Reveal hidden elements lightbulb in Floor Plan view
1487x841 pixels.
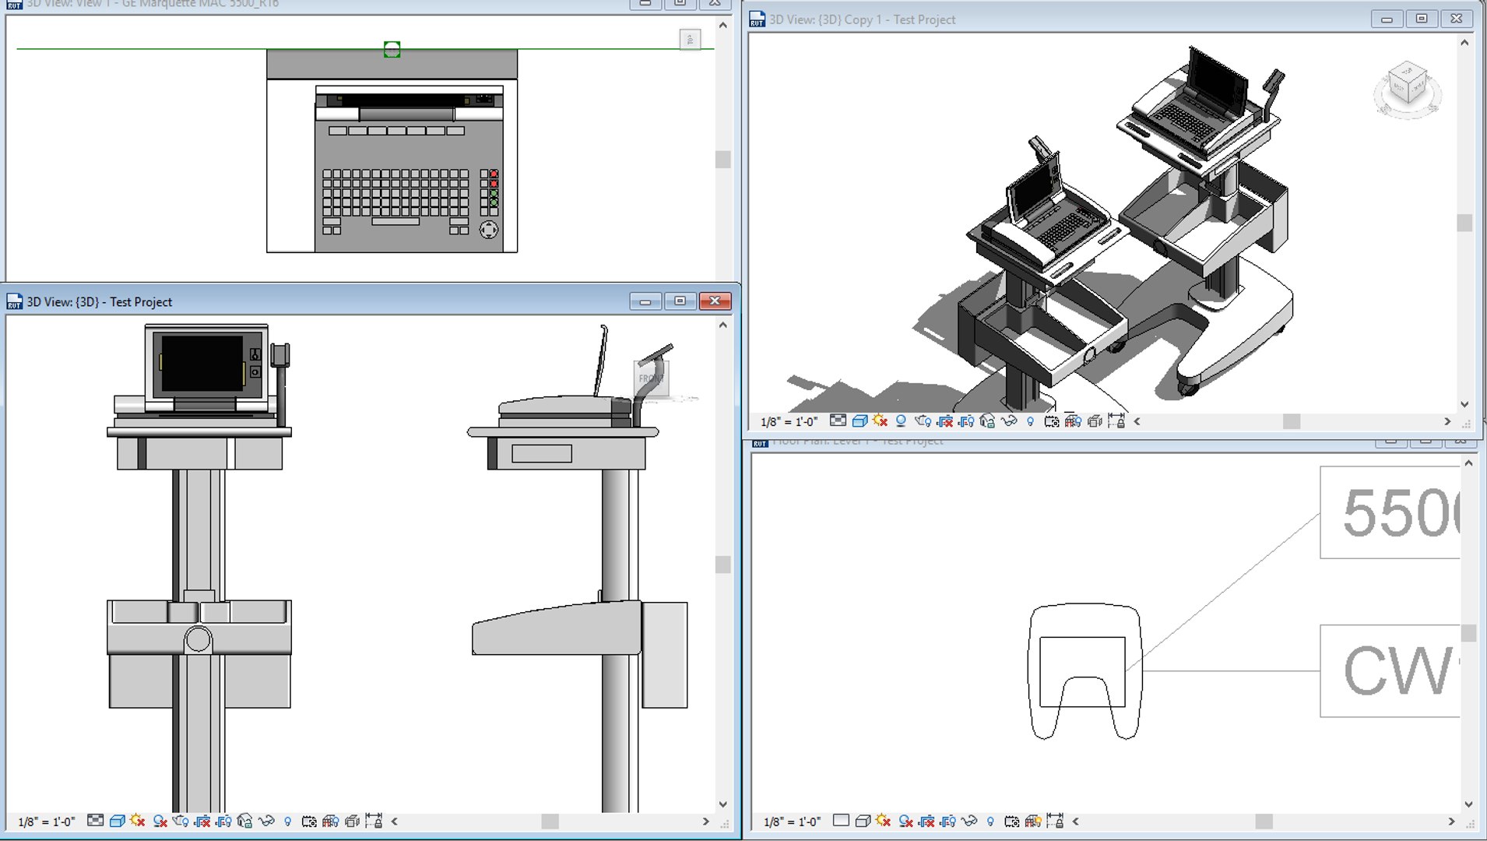(x=990, y=821)
